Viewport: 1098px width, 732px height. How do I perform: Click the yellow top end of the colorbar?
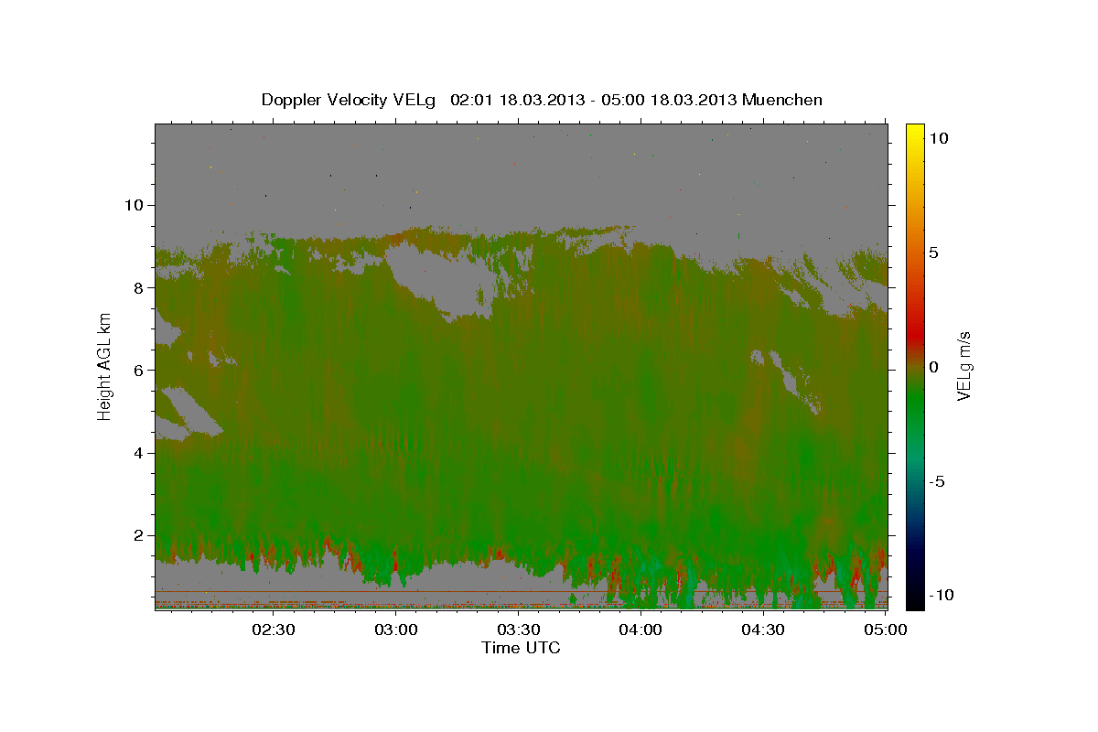click(x=915, y=130)
